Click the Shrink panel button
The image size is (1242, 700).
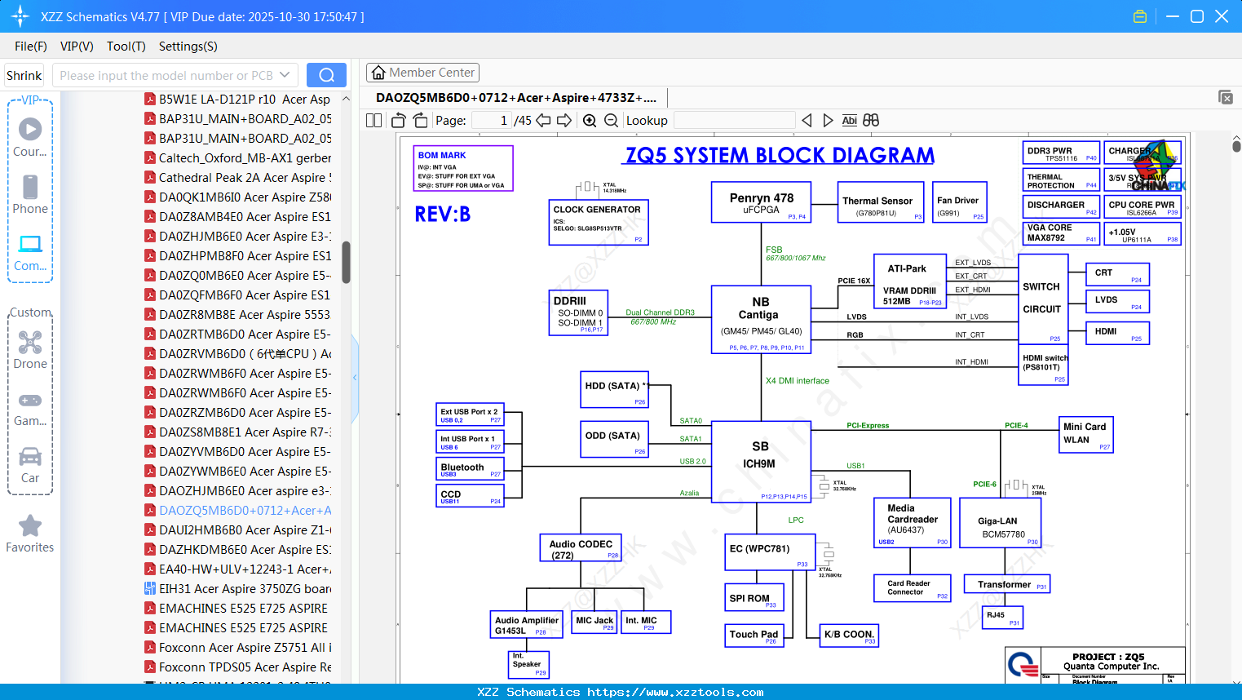tap(24, 75)
